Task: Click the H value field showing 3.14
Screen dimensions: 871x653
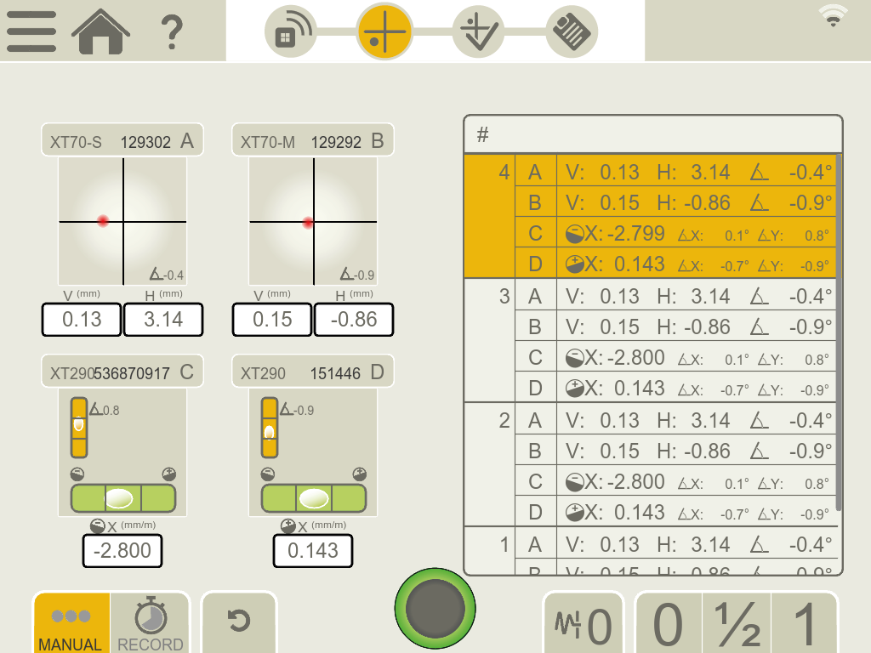Action: coord(163,320)
